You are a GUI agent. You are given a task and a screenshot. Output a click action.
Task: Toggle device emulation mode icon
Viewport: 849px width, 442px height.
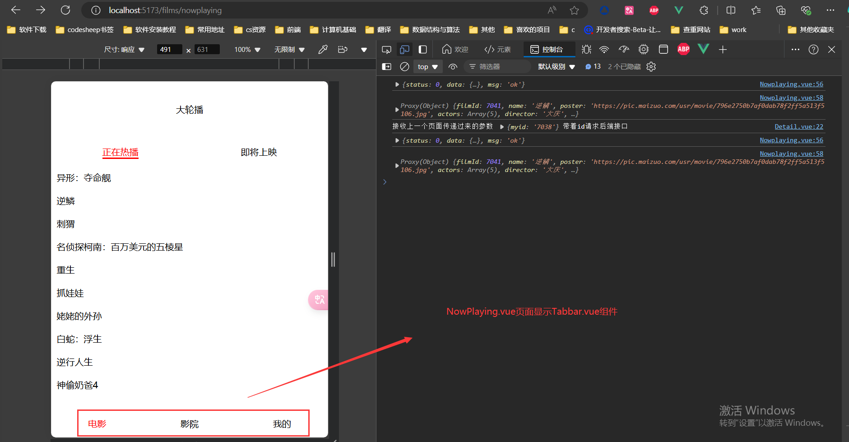coord(405,49)
